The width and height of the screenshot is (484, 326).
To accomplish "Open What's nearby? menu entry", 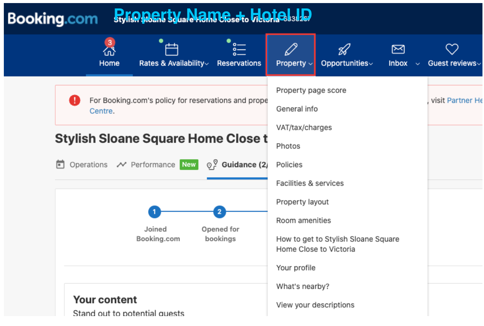I will coord(303,286).
